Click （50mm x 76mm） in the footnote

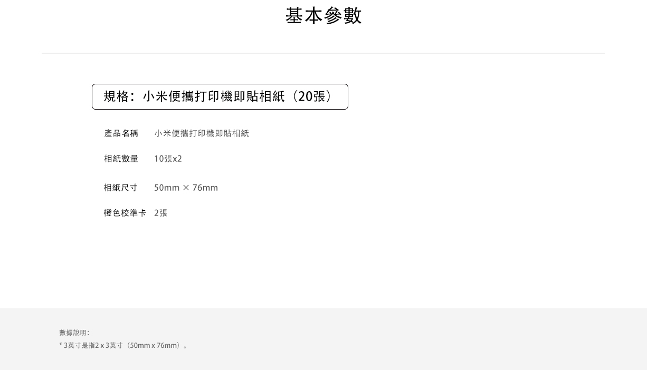(x=154, y=346)
